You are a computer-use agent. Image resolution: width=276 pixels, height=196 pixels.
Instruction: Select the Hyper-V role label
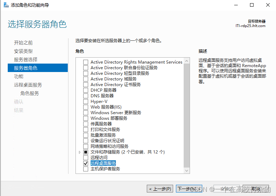(99, 102)
